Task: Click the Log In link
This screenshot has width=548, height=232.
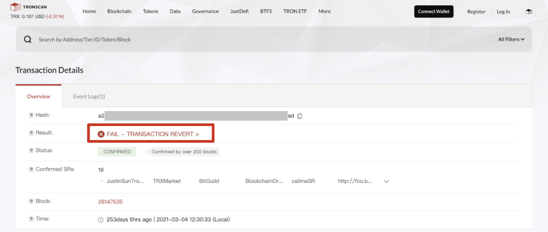Action: click(x=503, y=11)
